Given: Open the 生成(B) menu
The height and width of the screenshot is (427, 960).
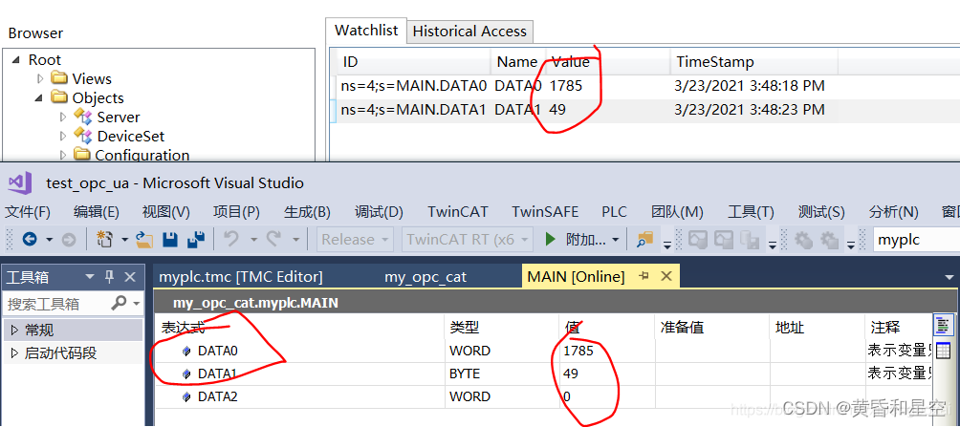Looking at the screenshot, I should 307,212.
